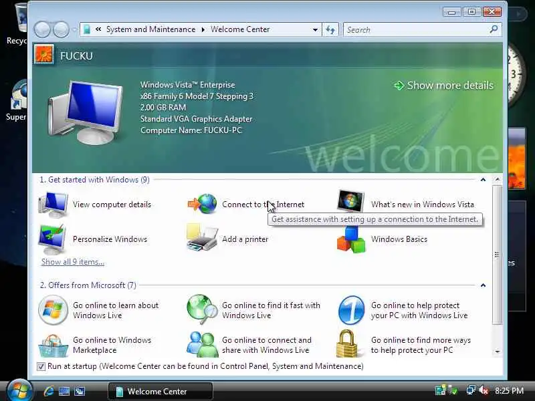535x401 pixels.
Task: Open the Windows Start orb
Action: click(19, 390)
